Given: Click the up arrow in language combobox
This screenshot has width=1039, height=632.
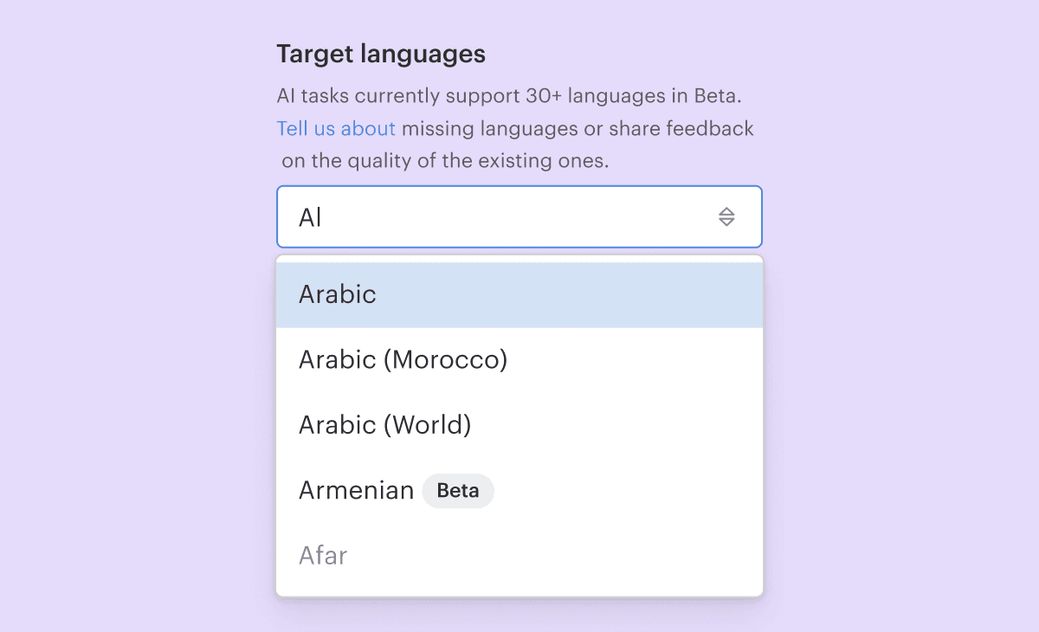Looking at the screenshot, I should [726, 211].
